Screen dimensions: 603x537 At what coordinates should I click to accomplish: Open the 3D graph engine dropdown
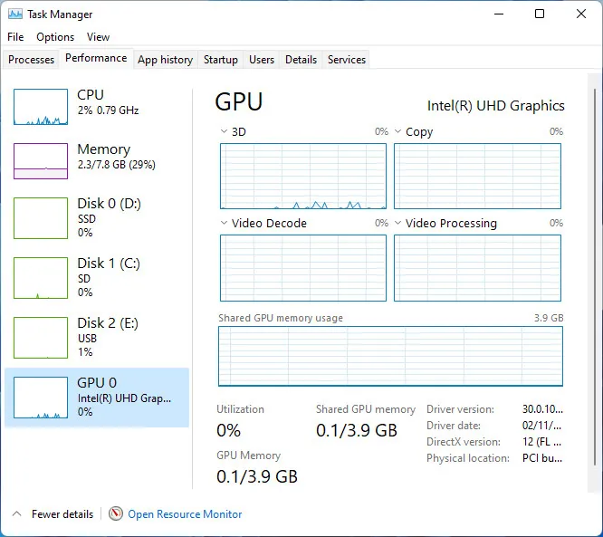pyautogui.click(x=225, y=132)
